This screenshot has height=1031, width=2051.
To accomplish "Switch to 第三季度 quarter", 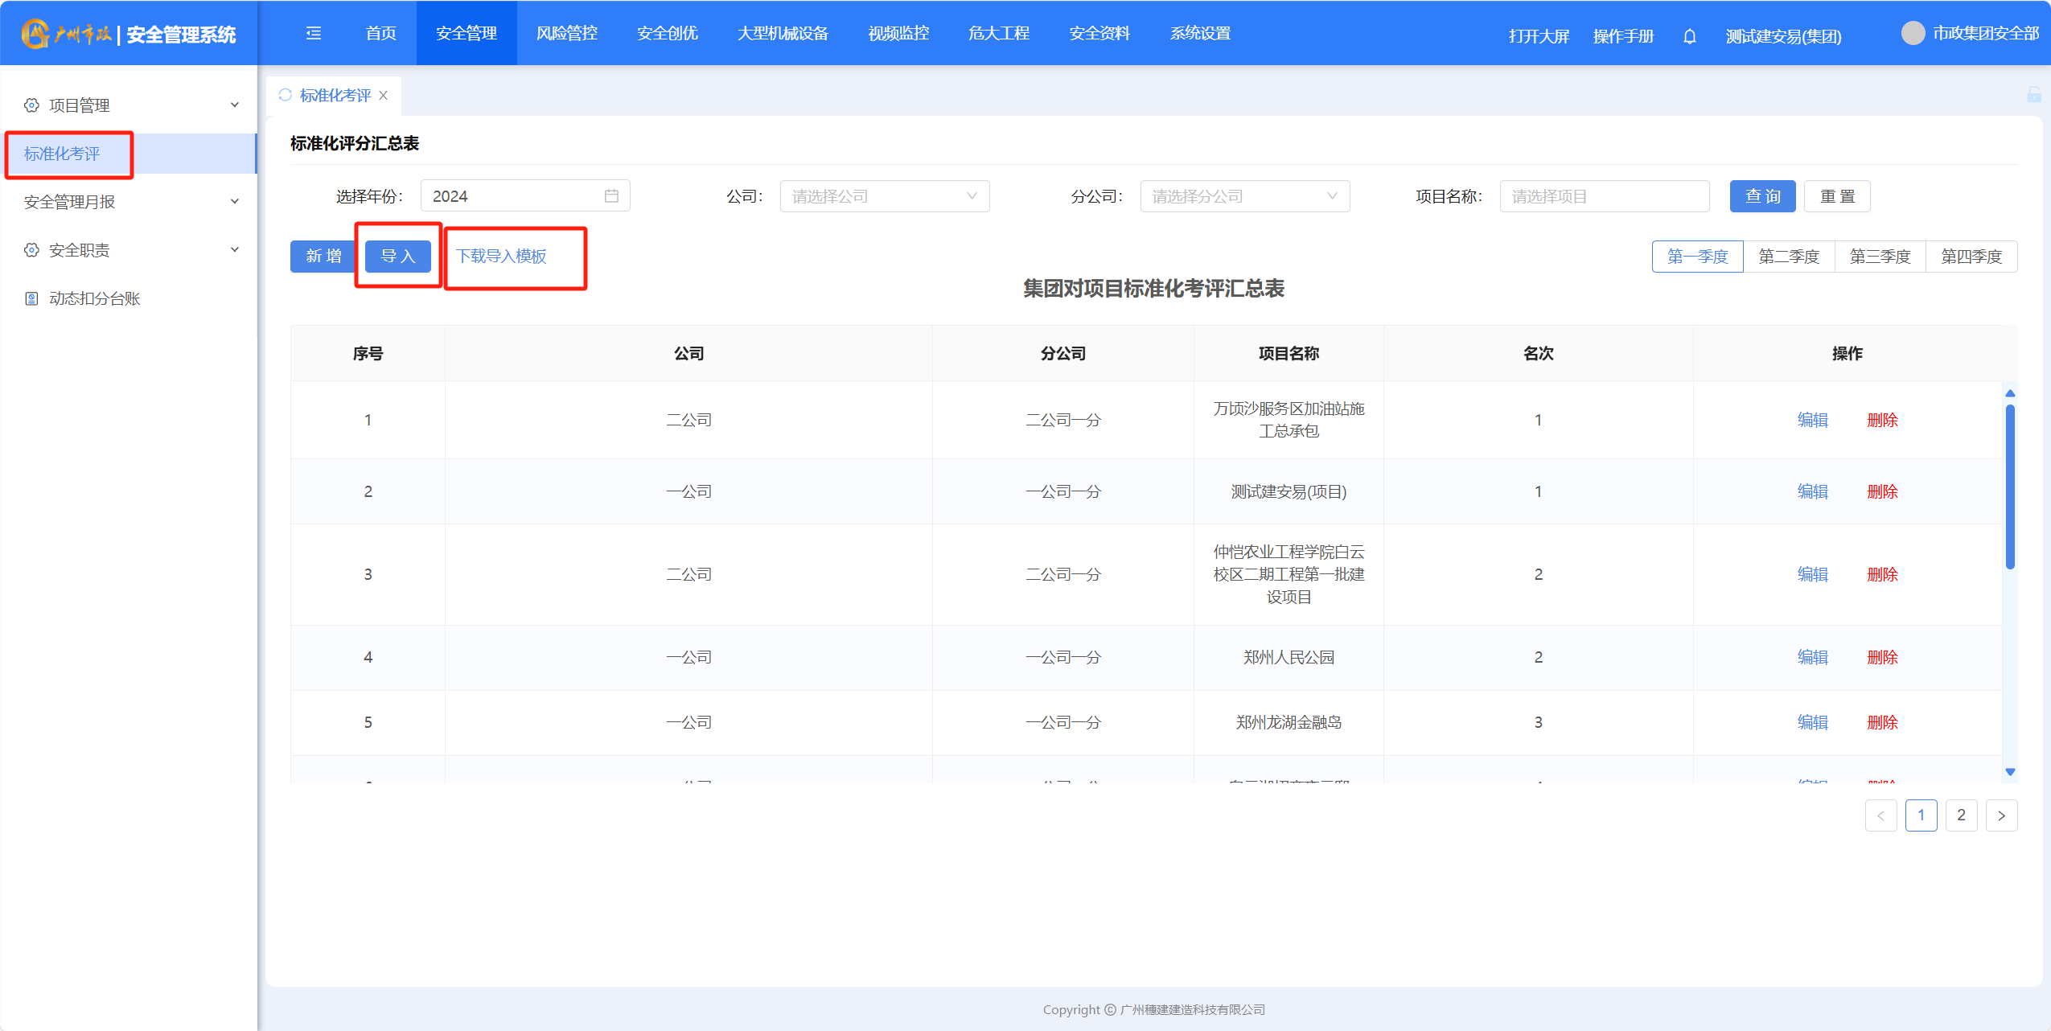I will (1880, 257).
